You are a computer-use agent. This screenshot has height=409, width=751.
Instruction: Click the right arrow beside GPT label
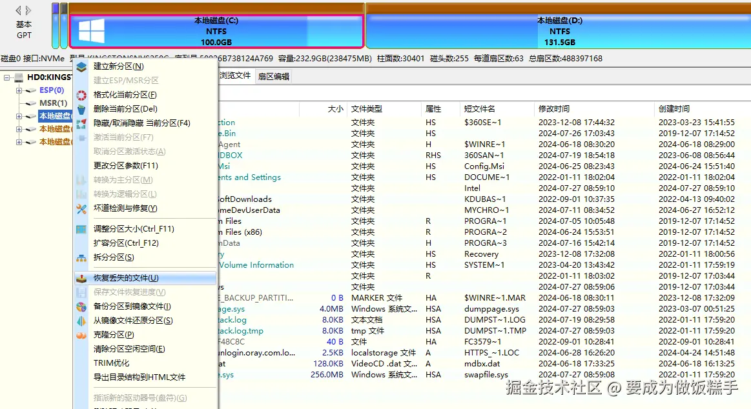pos(28,10)
